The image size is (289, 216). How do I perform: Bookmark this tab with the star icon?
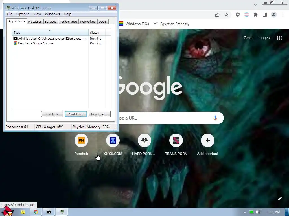pyautogui.click(x=226, y=15)
